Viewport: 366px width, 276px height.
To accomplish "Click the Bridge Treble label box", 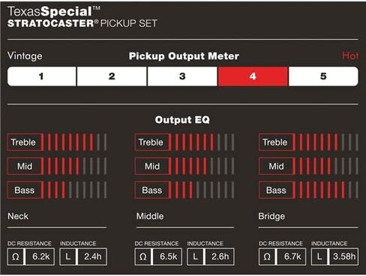I will click(x=276, y=142).
